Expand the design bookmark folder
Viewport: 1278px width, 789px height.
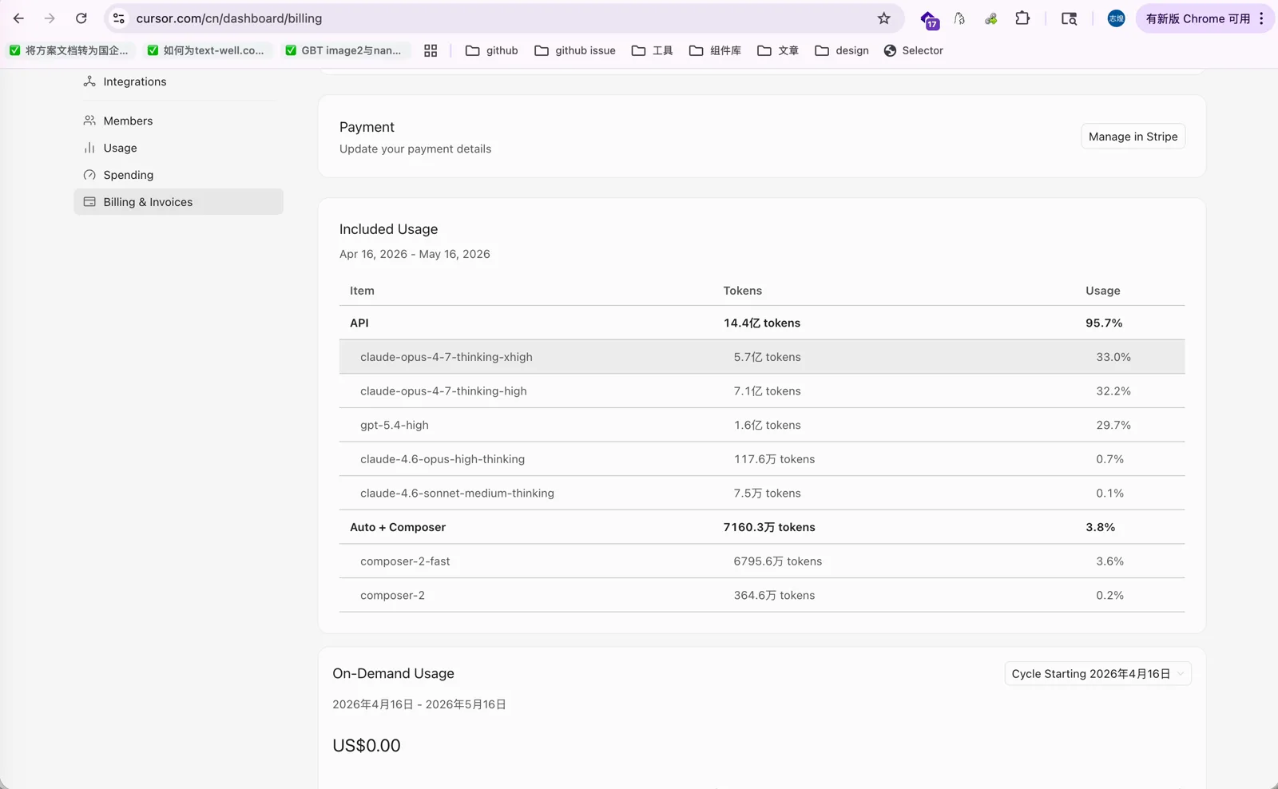click(842, 50)
